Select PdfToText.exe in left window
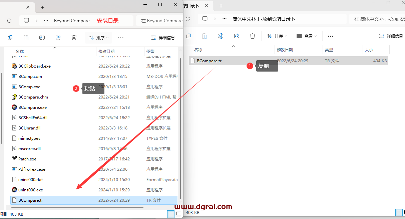405x219 pixels. [x=94, y=169]
